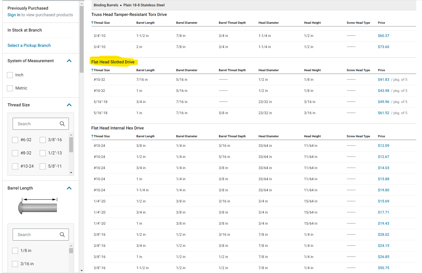Open the $50.75 price link

point(383,268)
